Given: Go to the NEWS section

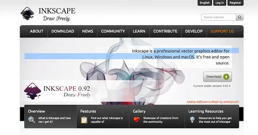Looking at the screenshot, I should pyautogui.click(x=88, y=31).
